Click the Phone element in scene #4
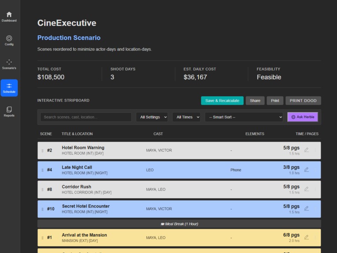This screenshot has height=253, width=337. coord(236,170)
